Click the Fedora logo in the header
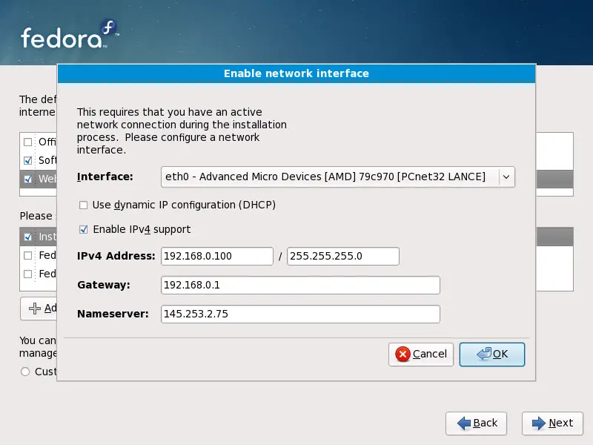Image resolution: width=593 pixels, height=445 pixels. pos(70,35)
